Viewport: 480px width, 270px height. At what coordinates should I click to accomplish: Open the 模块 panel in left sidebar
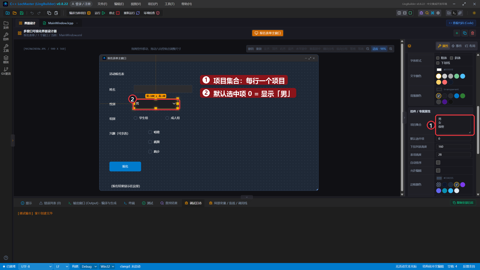(x=6, y=59)
